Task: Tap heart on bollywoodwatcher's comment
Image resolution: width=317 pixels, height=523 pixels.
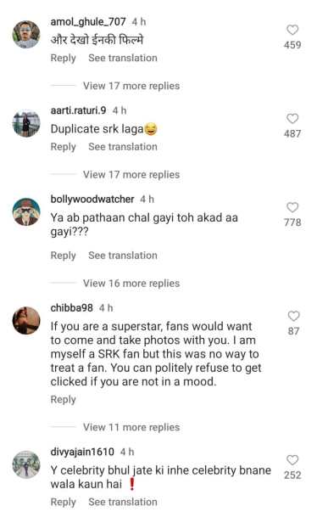Action: pyautogui.click(x=292, y=207)
